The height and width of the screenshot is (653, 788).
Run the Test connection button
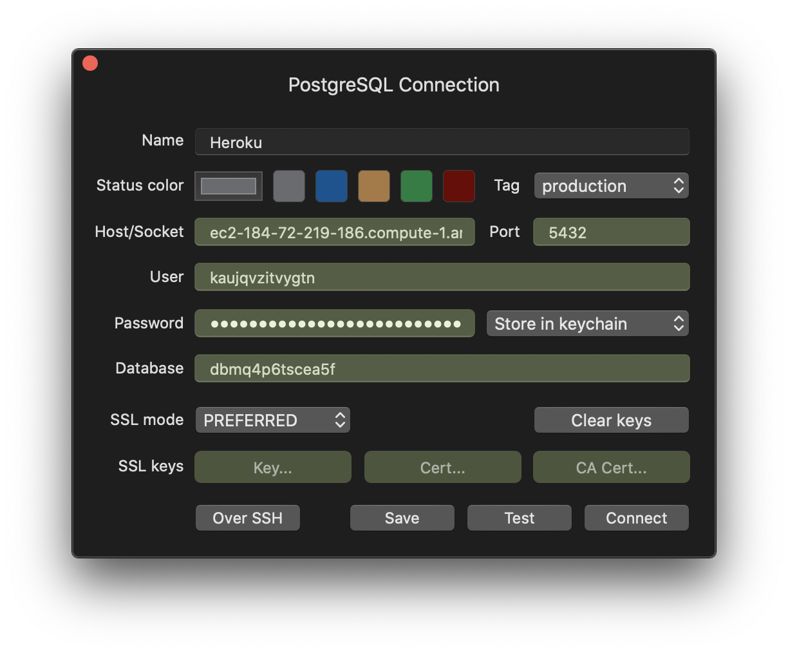coord(519,518)
